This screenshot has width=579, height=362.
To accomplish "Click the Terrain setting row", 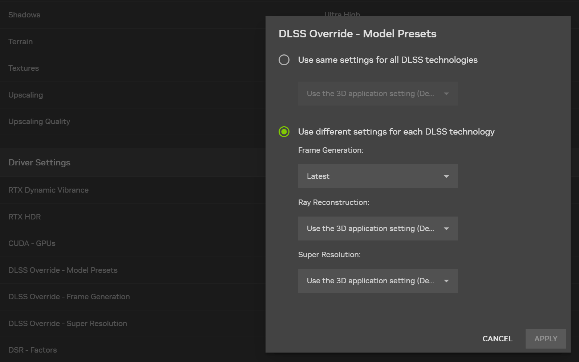I will (x=21, y=42).
